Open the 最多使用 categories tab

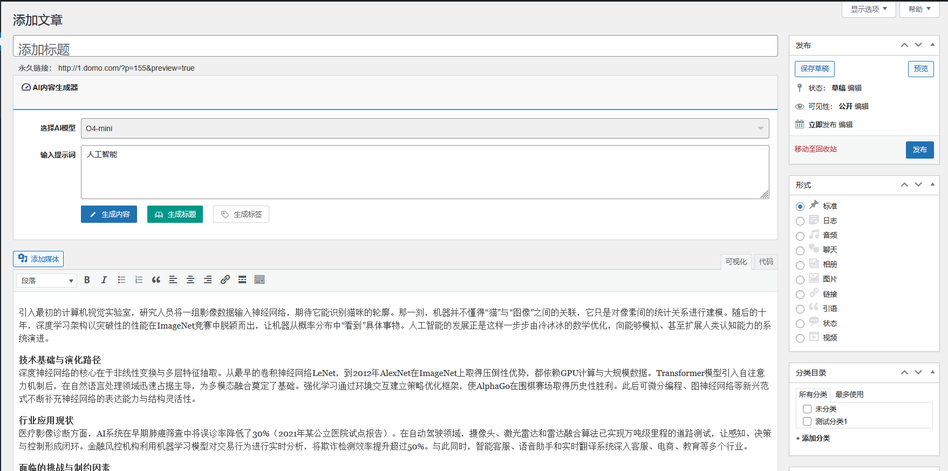(x=849, y=394)
